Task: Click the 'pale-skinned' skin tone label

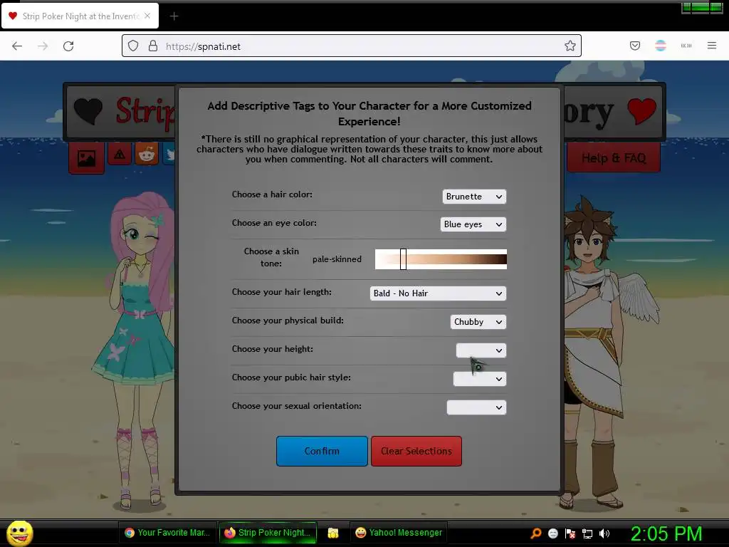Action: (x=337, y=259)
